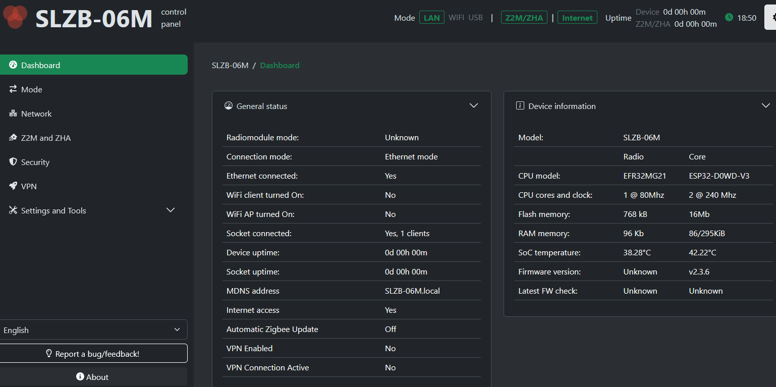Click the Z2M and ZHA router icon
This screenshot has width=776, height=387.
click(x=13, y=138)
